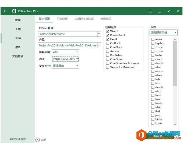
Task: Uncheck the PowerPoint checkbox
Action: [x=108, y=35]
